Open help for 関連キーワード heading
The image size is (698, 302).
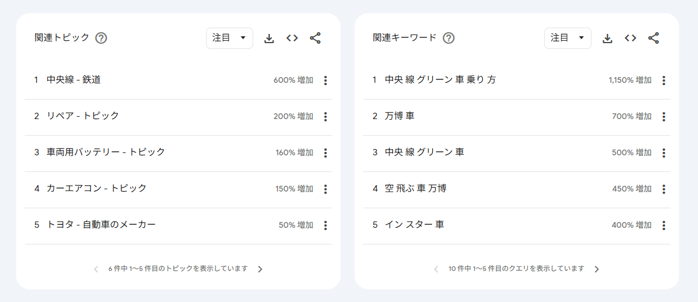[449, 38]
